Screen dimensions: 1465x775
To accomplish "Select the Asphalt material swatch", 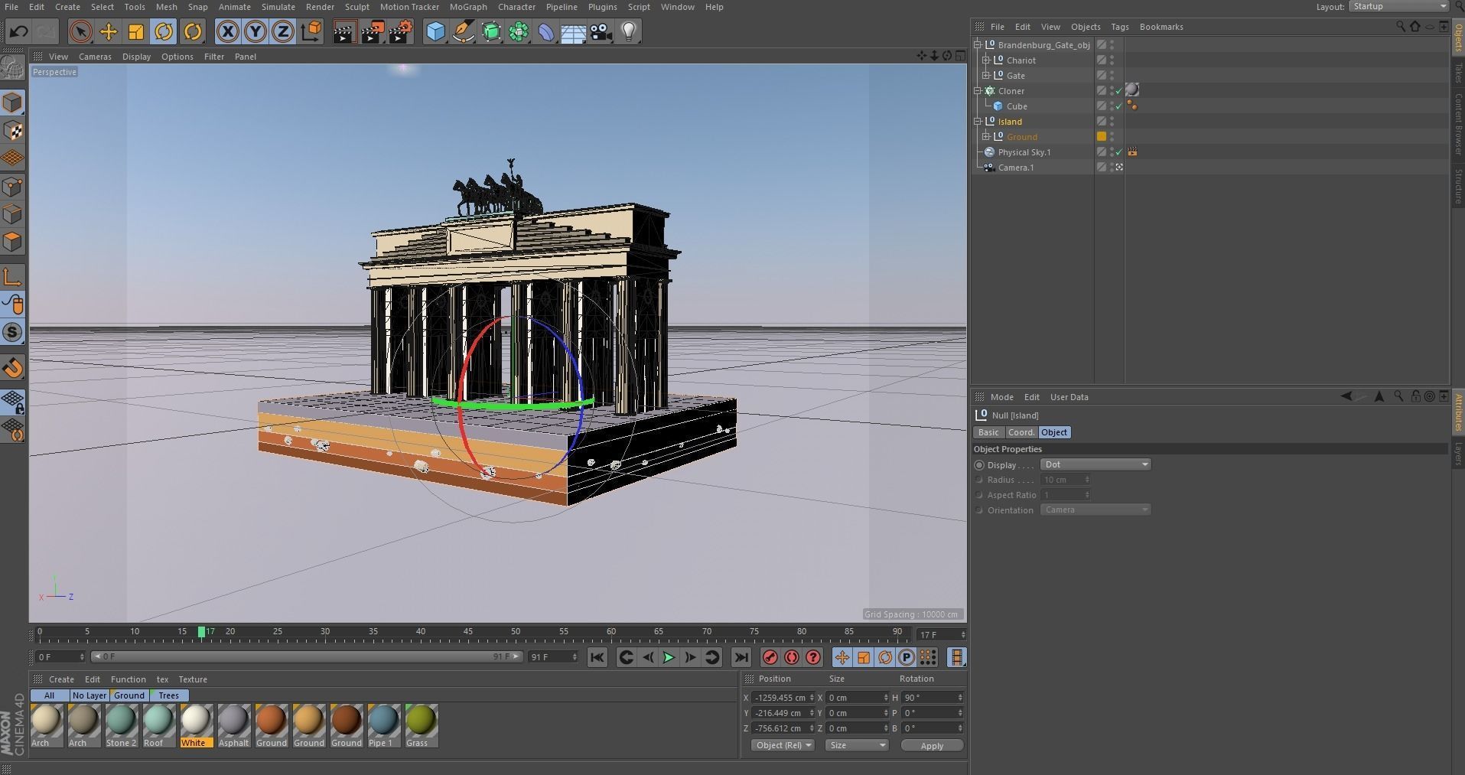I will click(233, 725).
